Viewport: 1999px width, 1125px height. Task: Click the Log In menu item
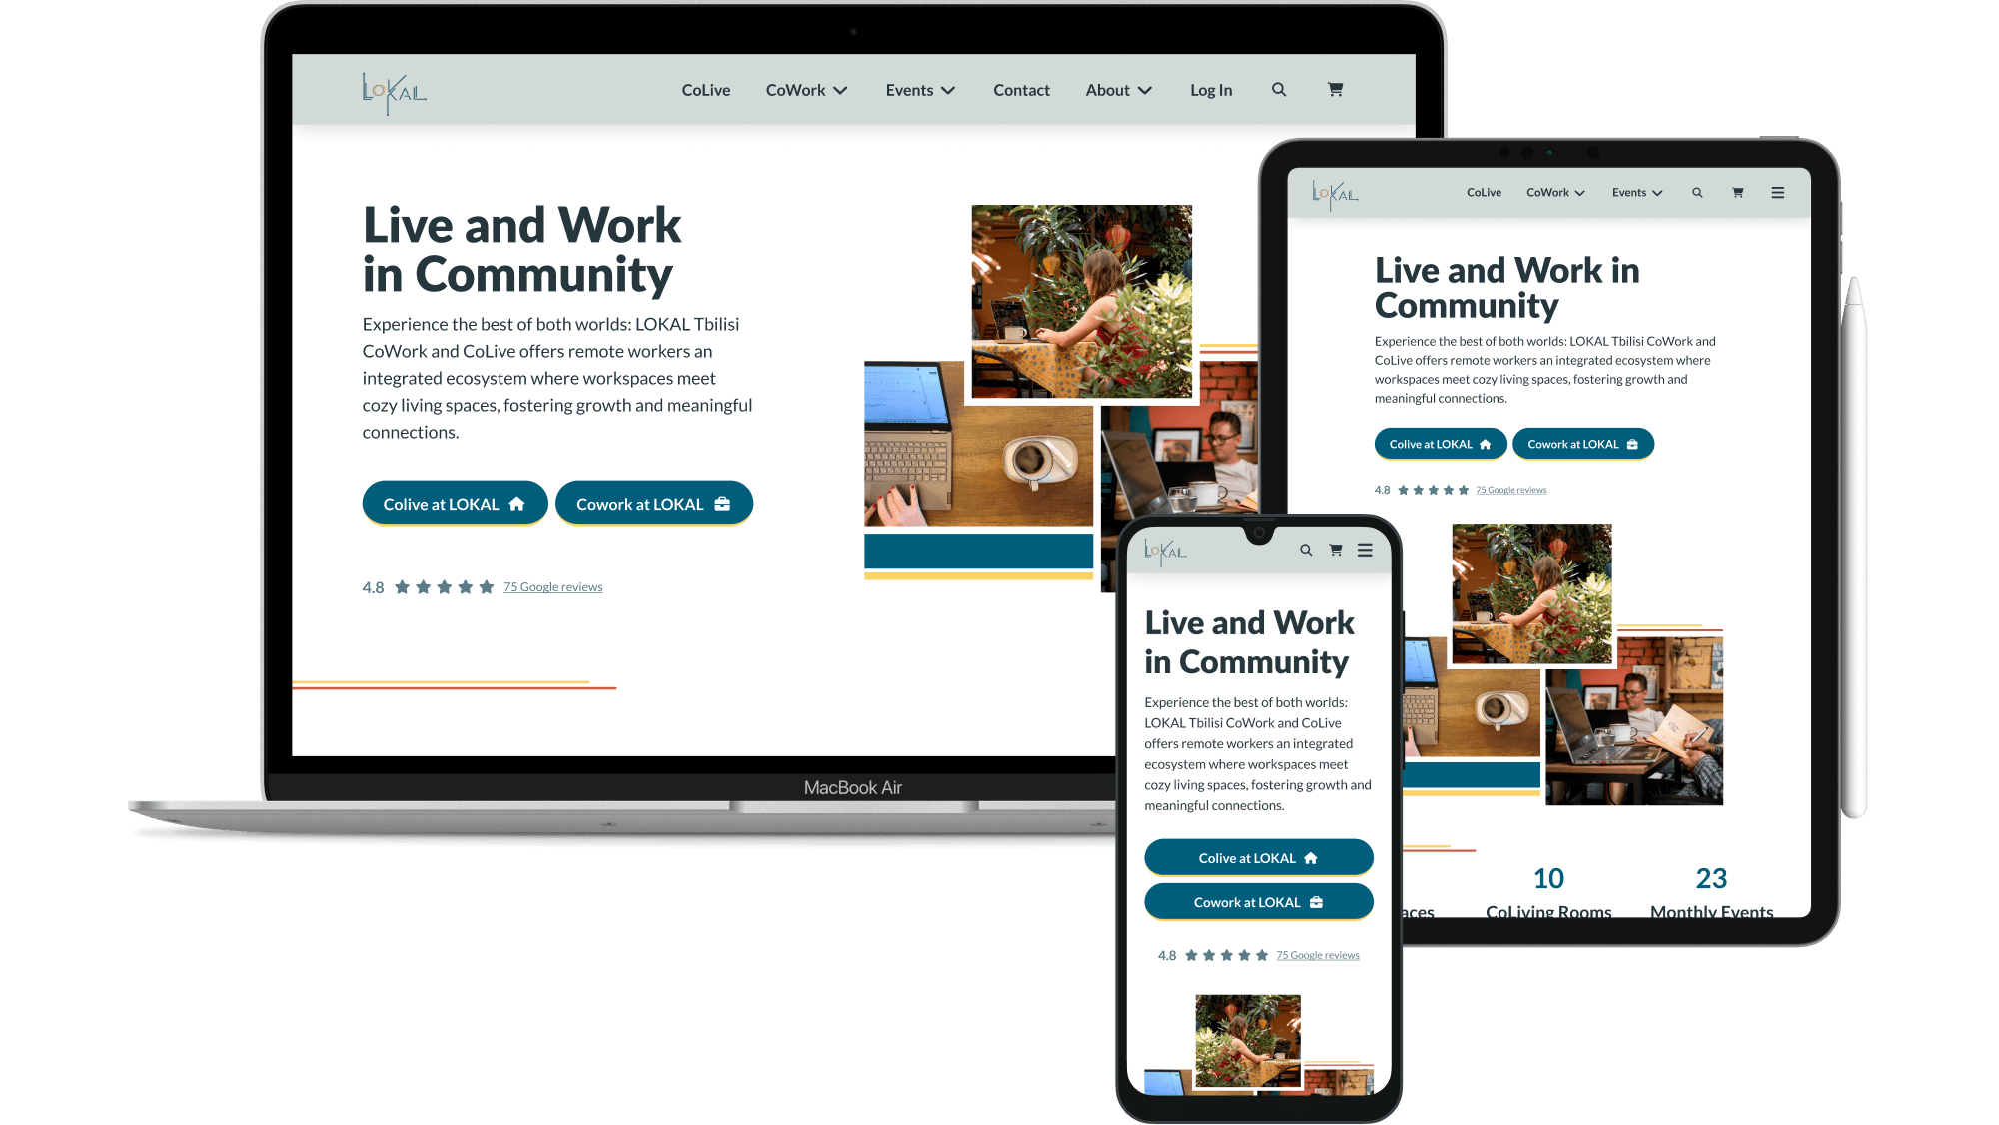(x=1210, y=89)
